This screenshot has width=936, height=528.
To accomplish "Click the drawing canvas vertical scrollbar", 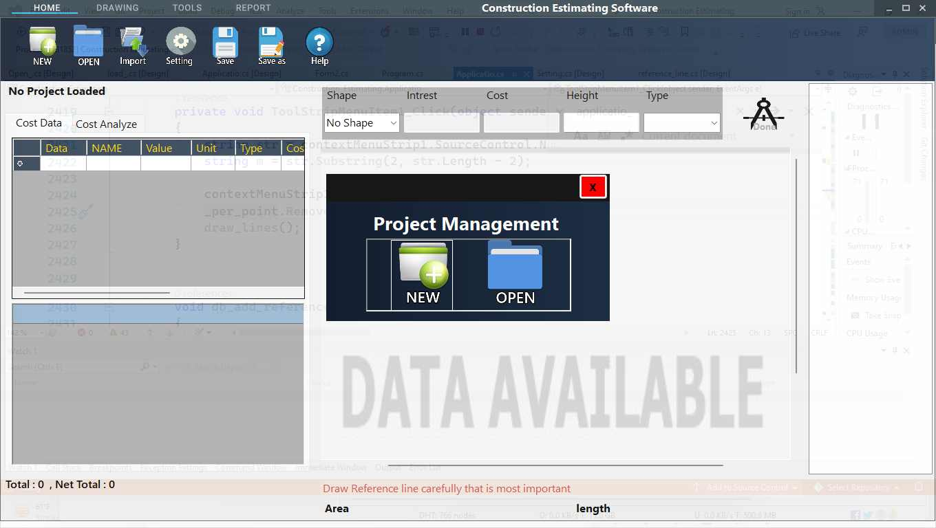I will click(796, 266).
